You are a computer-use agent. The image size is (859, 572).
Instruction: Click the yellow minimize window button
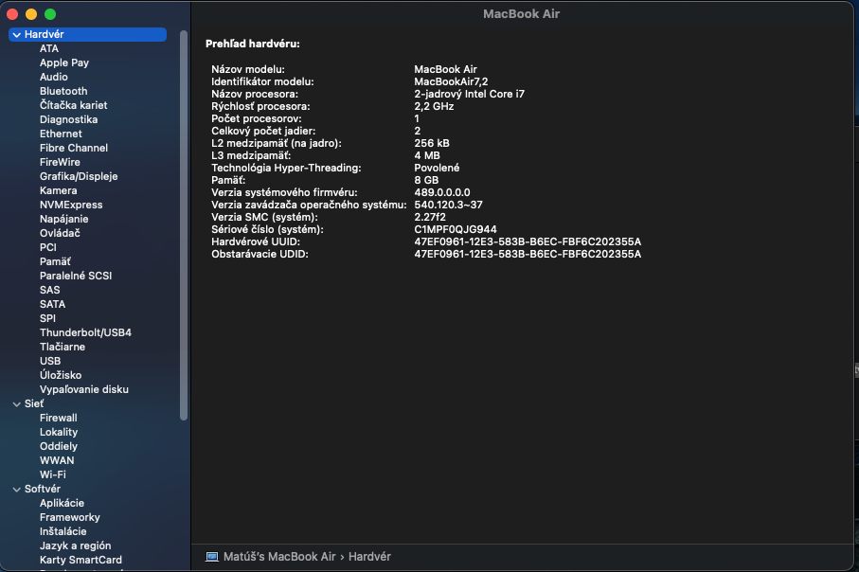click(31, 14)
